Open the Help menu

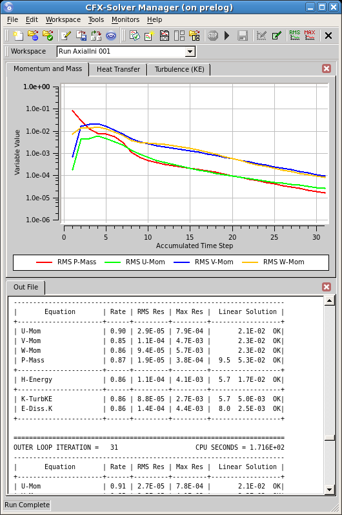(x=154, y=19)
